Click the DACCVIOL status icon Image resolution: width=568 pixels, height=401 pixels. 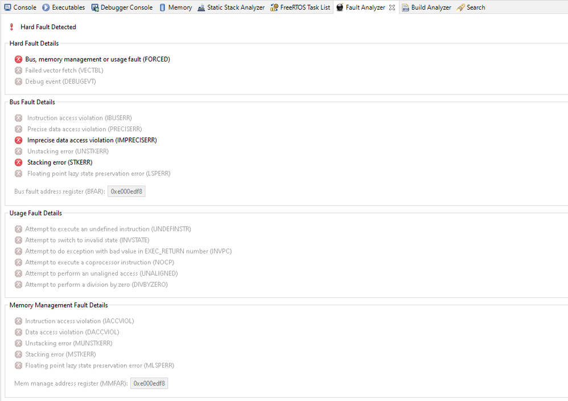click(x=18, y=332)
